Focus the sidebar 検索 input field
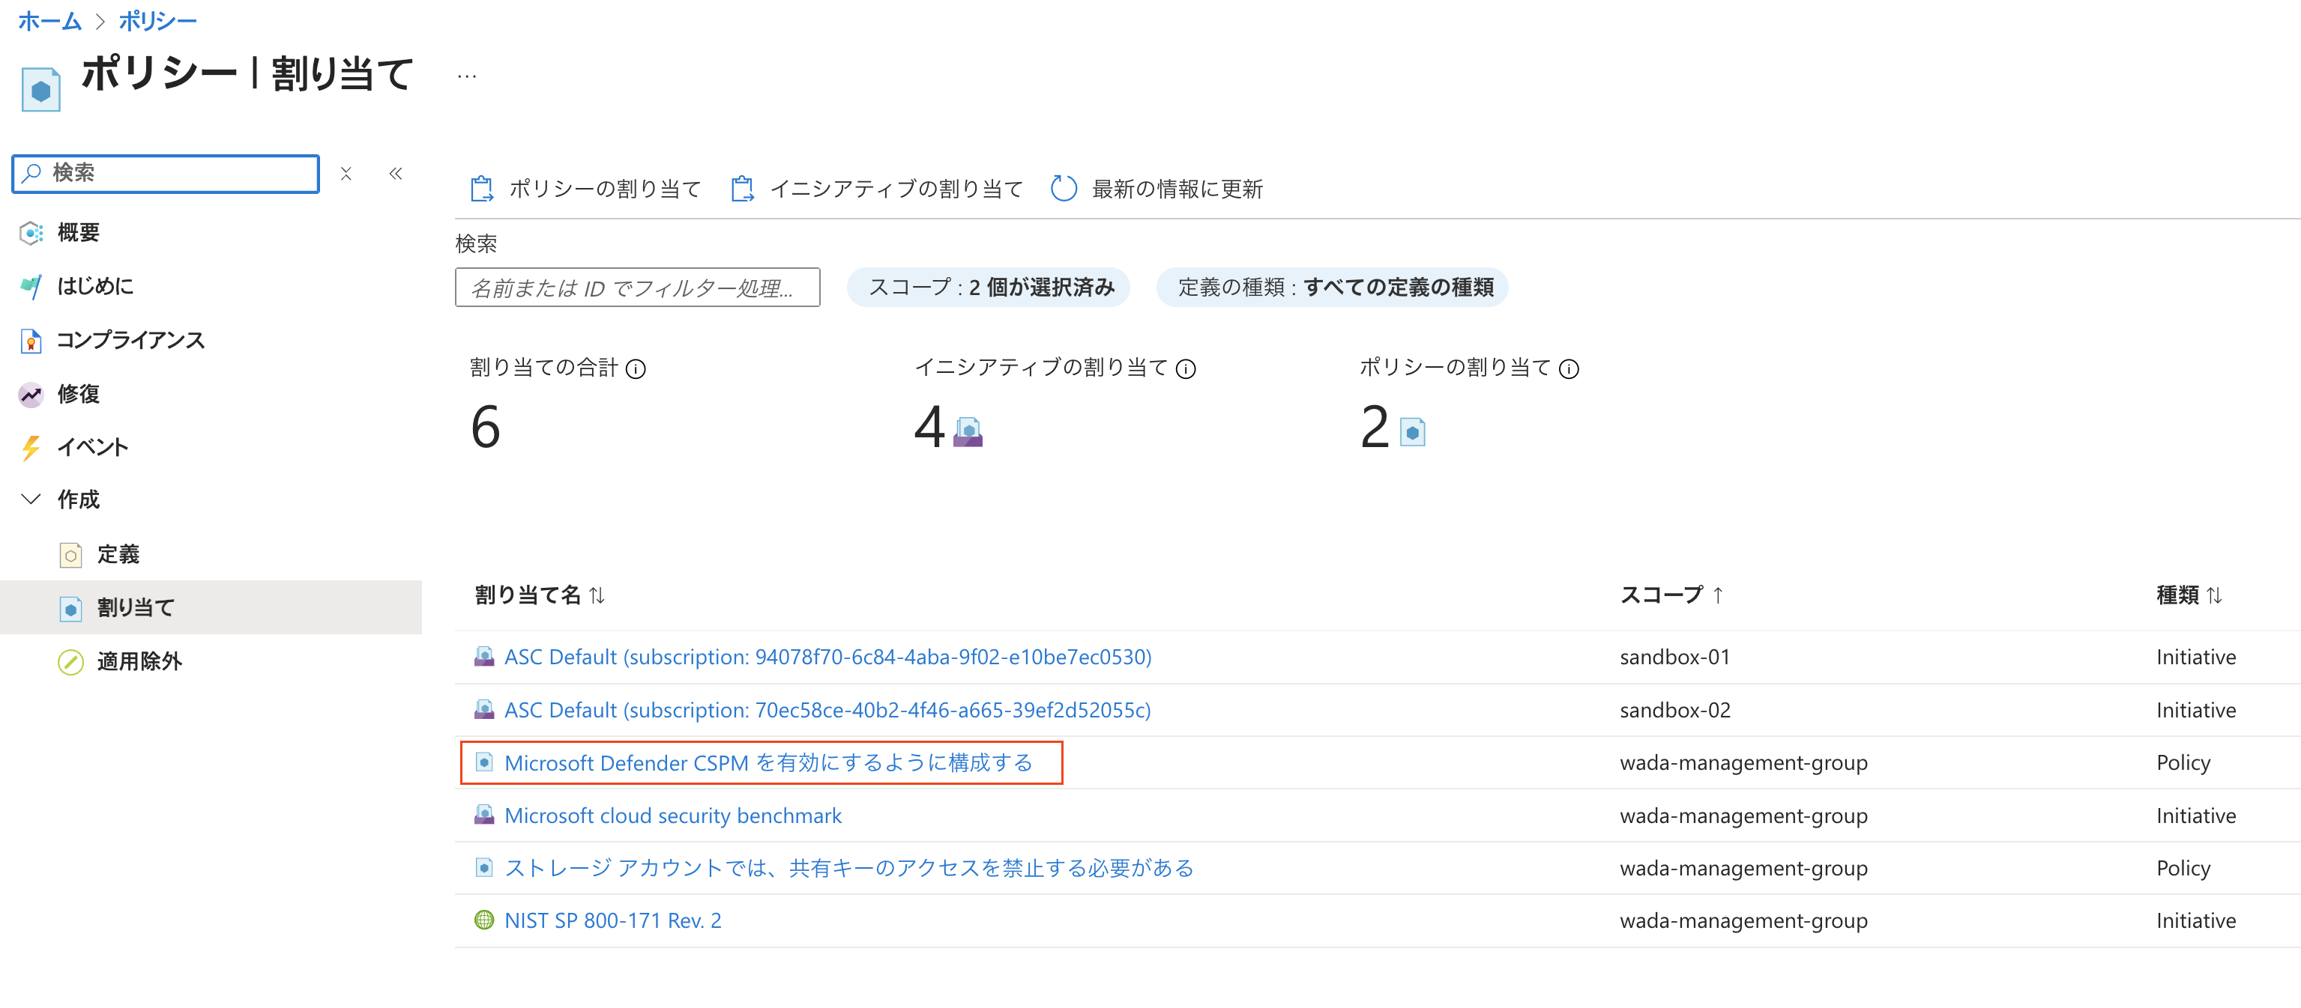 coord(165,173)
